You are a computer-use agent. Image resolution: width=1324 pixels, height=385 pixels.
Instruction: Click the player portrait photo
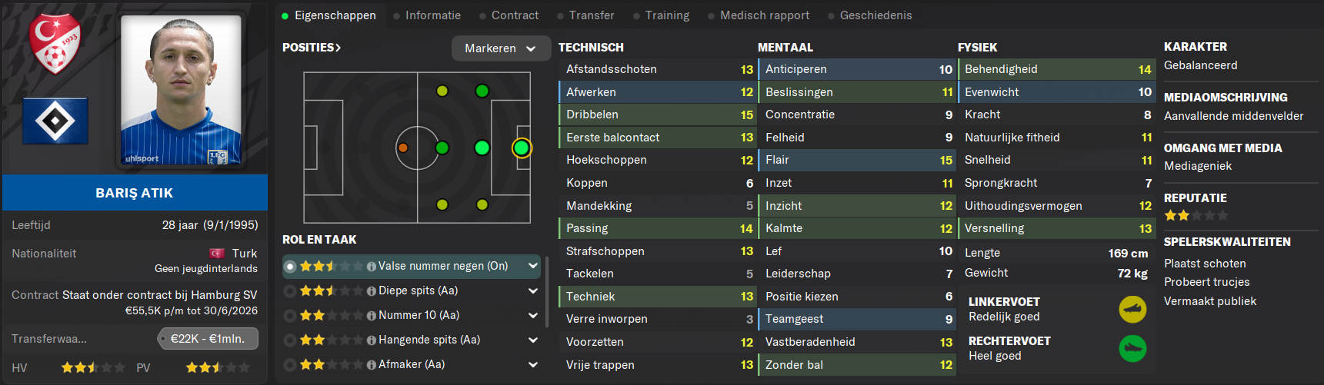pyautogui.click(x=182, y=90)
